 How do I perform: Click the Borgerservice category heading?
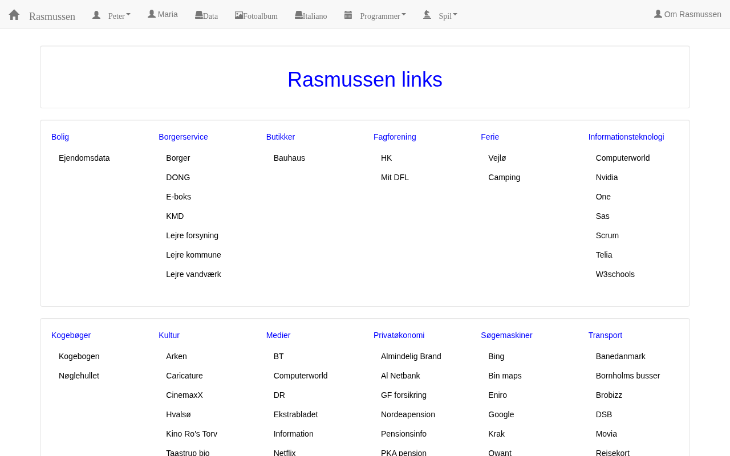(x=183, y=137)
